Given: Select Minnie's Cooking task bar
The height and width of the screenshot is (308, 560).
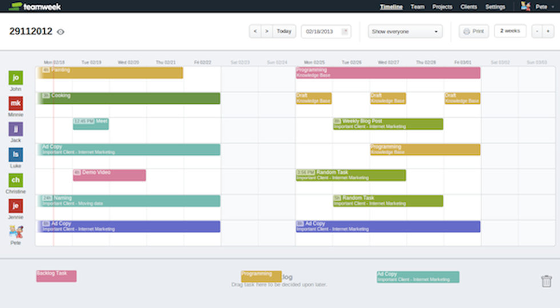Looking at the screenshot, I should click(x=129, y=98).
